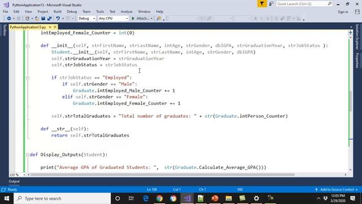Open the View menu

(x=28, y=11)
